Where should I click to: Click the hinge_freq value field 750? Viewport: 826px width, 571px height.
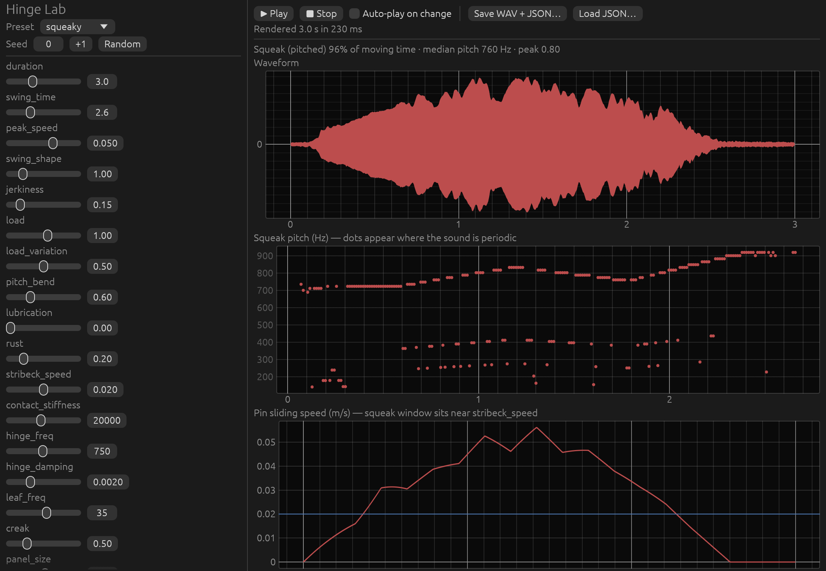coord(102,451)
